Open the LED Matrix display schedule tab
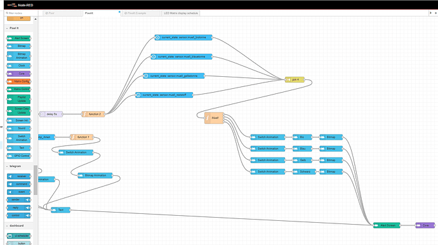Screen dimensions: 438x245 click(x=181, y=13)
